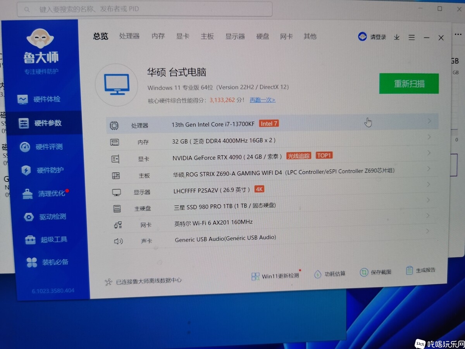Click the 再跑一次 link

(262, 100)
